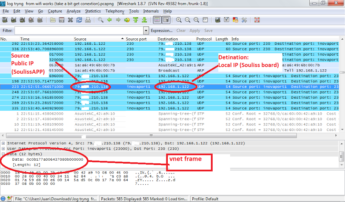Viewport: 345px width, 202px height.
Task: Zoom out of packet text
Action: [x=188, y=20]
